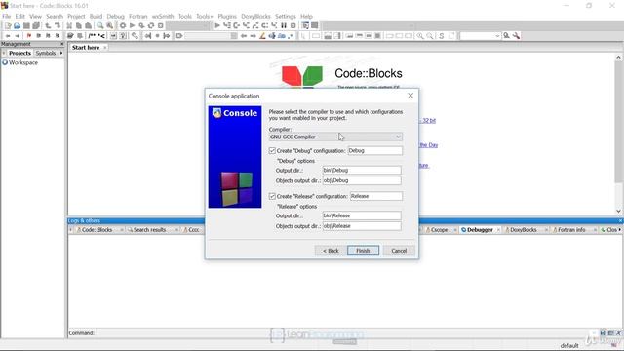Viewport: 624px width, 351px height.
Task: Toggle Create "Release" configuration checkbox
Action: [272, 196]
